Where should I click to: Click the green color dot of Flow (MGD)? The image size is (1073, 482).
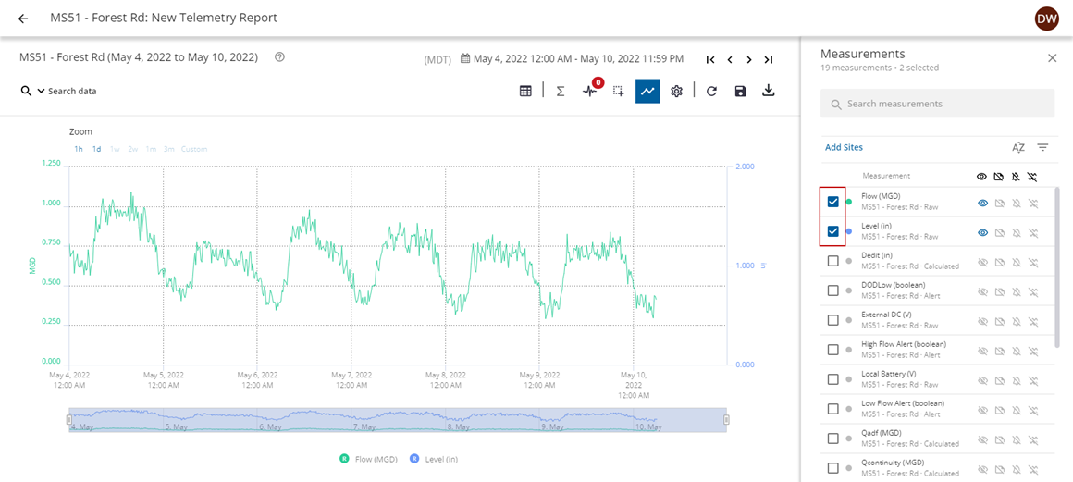[849, 202]
